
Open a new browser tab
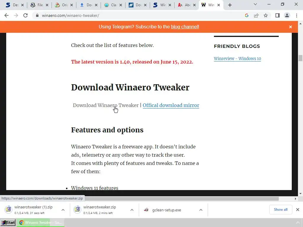click(230, 5)
